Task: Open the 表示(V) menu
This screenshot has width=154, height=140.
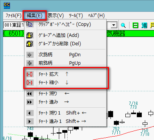Action: (x=56, y=16)
